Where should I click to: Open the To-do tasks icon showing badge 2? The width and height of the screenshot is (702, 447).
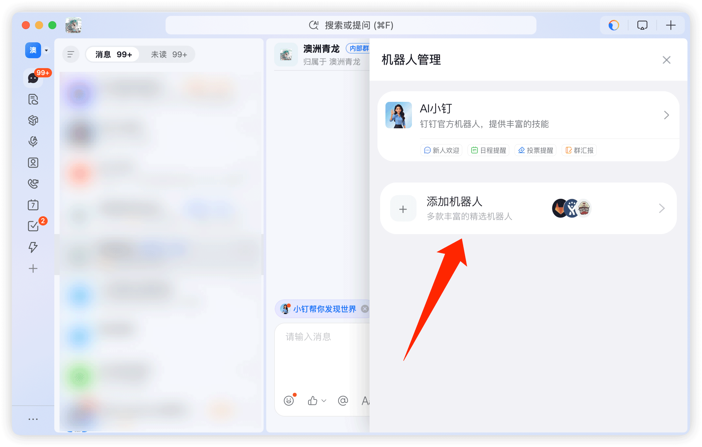tap(33, 225)
